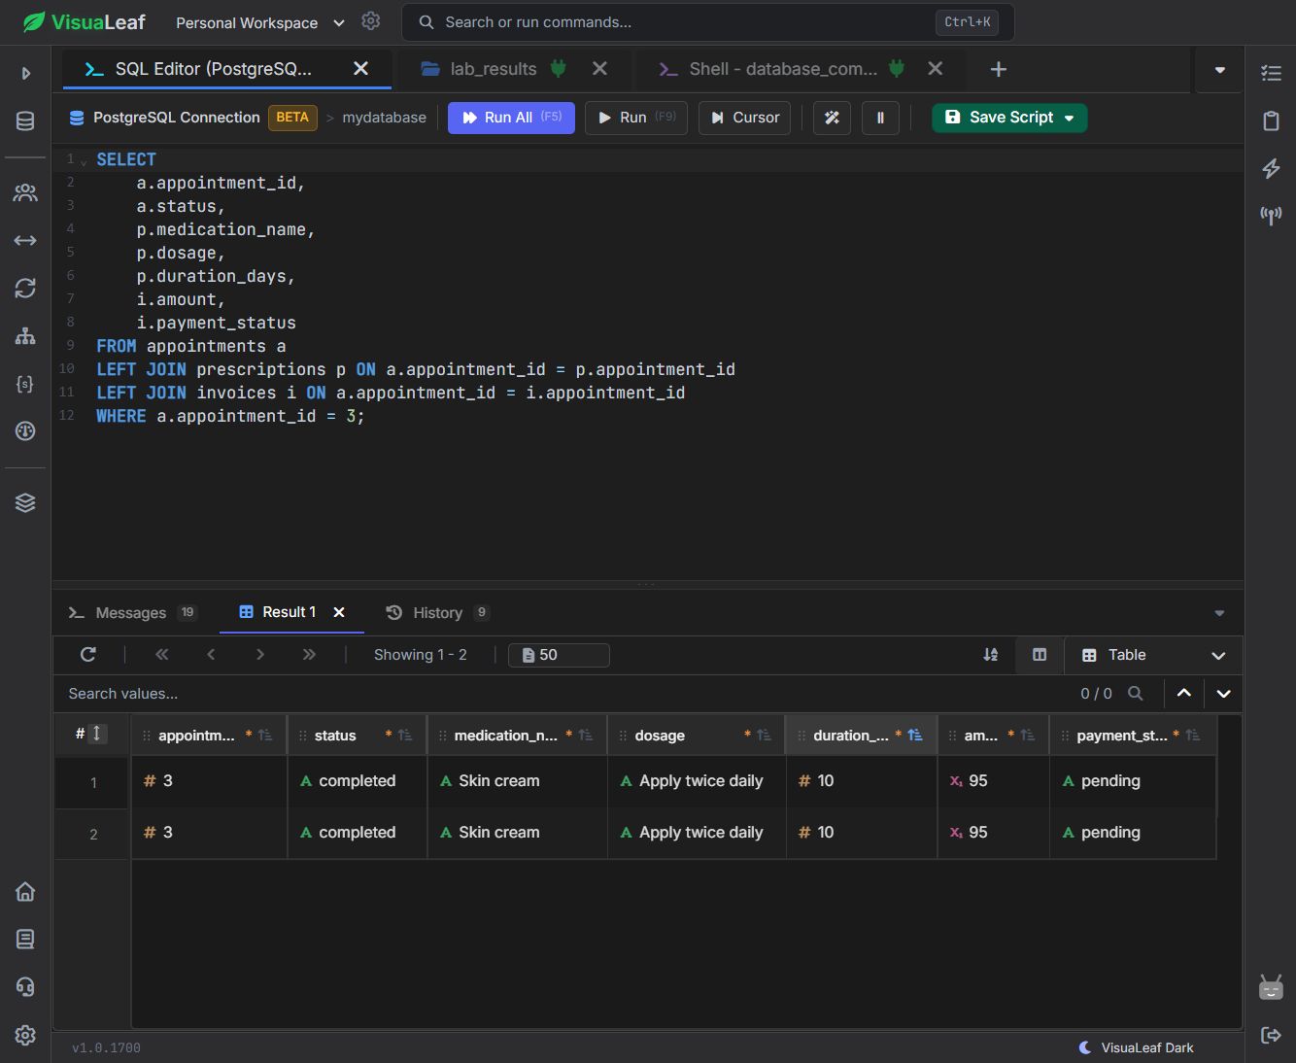The image size is (1296, 1063).
Task: Open the tab list dropdown arrow
Action: [x=1219, y=70]
